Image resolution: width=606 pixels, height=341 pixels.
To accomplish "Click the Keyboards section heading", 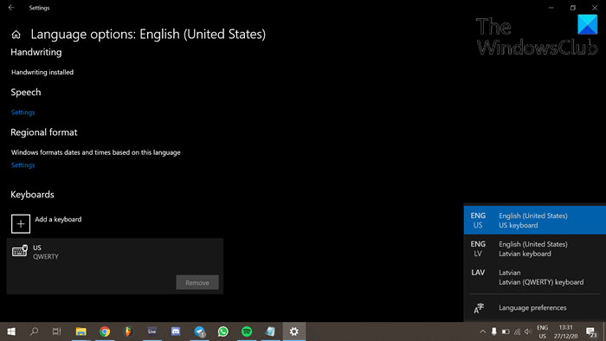I will tap(33, 194).
